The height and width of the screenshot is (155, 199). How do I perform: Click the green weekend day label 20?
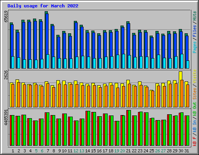coord(122,151)
